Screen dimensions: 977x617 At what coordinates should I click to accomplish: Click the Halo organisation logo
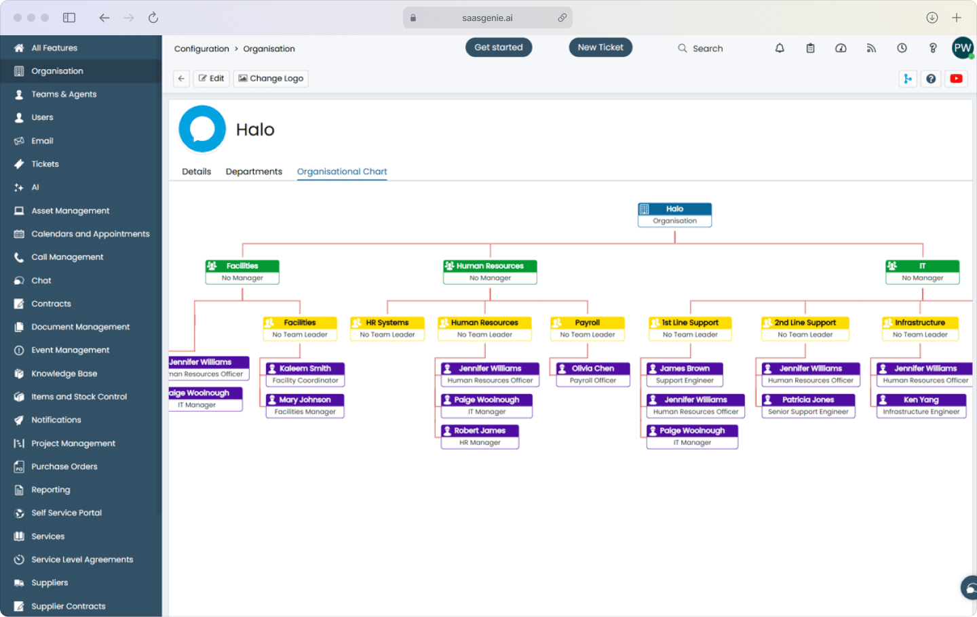click(x=202, y=129)
